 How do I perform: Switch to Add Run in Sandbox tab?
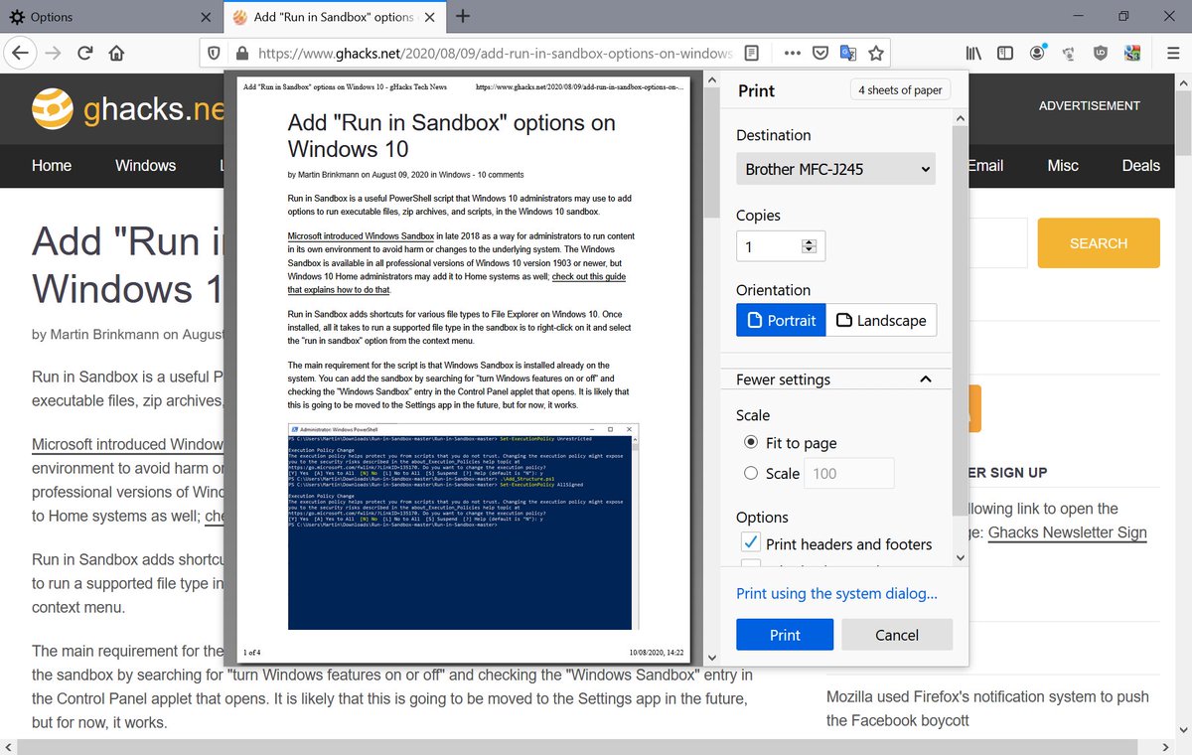pyautogui.click(x=335, y=17)
